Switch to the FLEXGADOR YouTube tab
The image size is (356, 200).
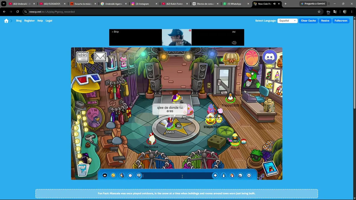pyautogui.click(x=52, y=4)
